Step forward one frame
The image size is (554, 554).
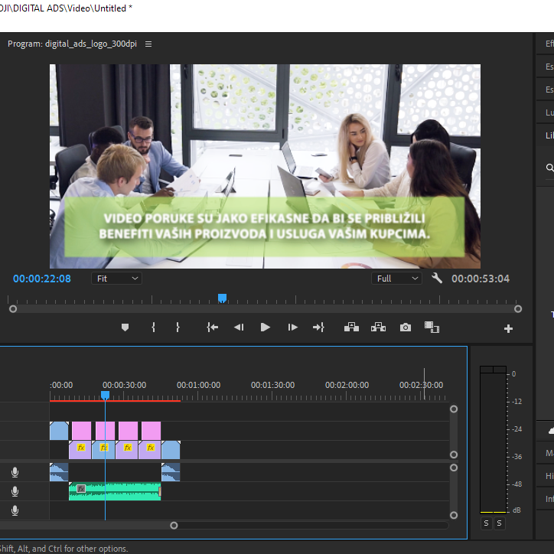[x=292, y=328]
